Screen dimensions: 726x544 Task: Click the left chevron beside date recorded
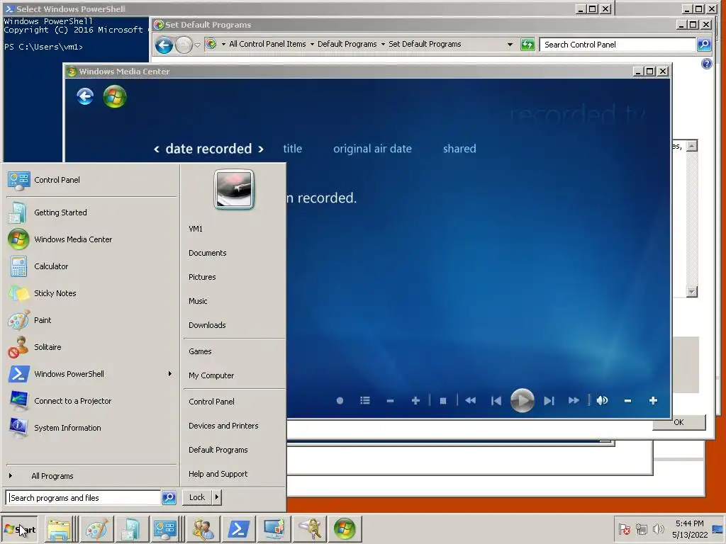click(157, 149)
